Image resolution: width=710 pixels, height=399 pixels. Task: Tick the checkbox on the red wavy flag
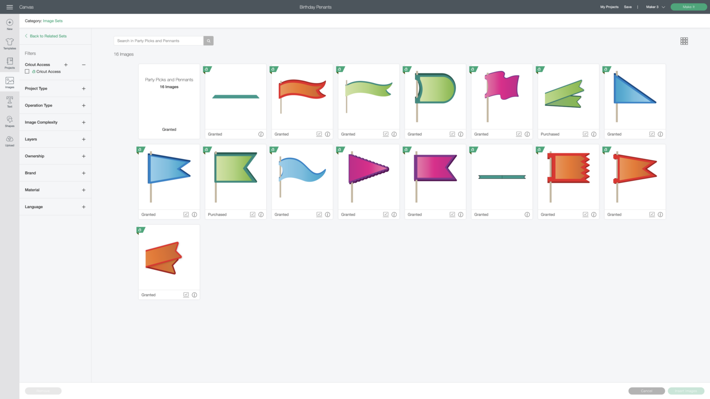(319, 134)
